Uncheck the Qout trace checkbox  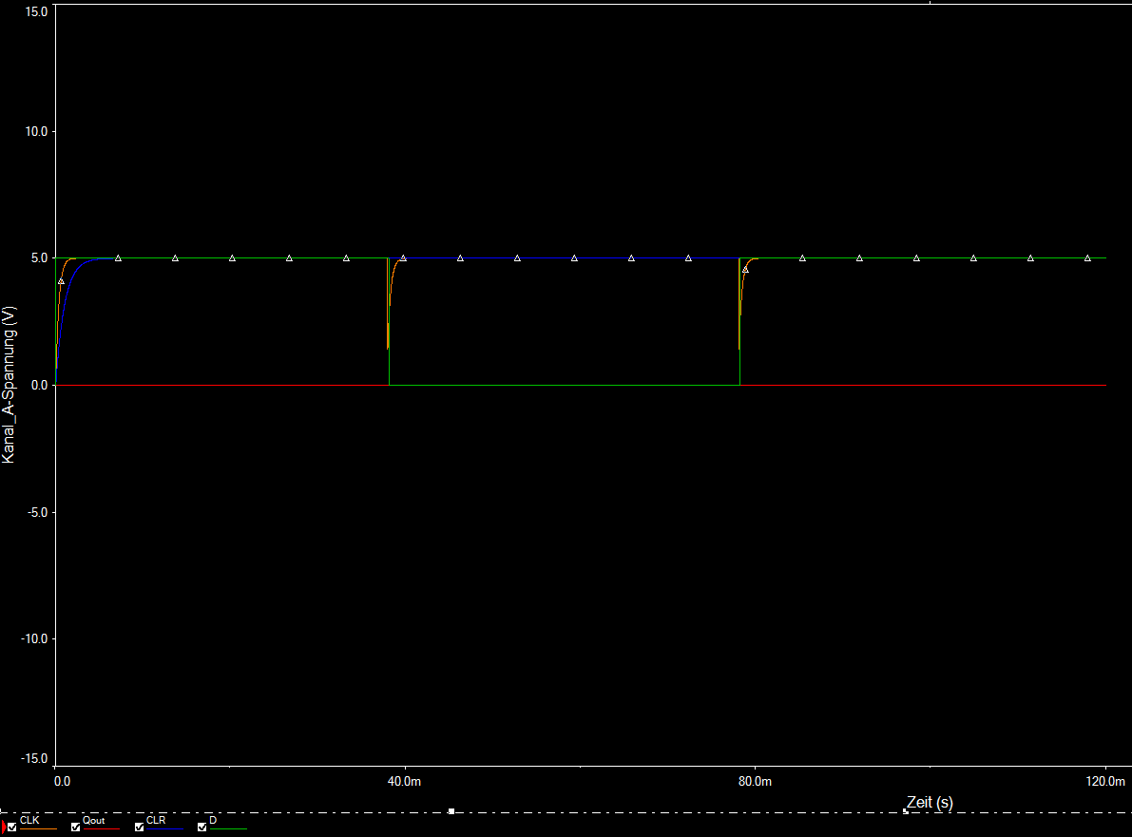point(76,827)
